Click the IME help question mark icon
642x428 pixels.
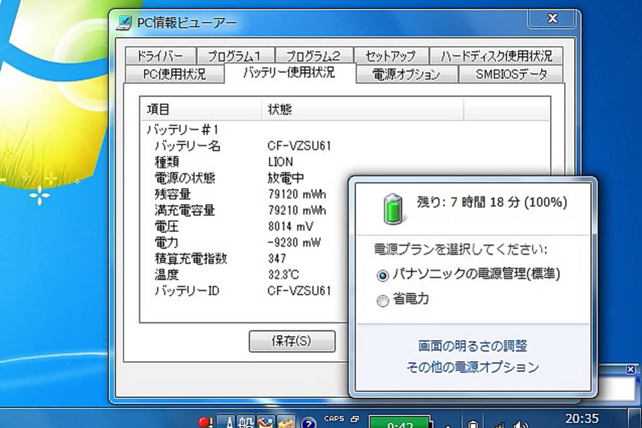(x=308, y=423)
